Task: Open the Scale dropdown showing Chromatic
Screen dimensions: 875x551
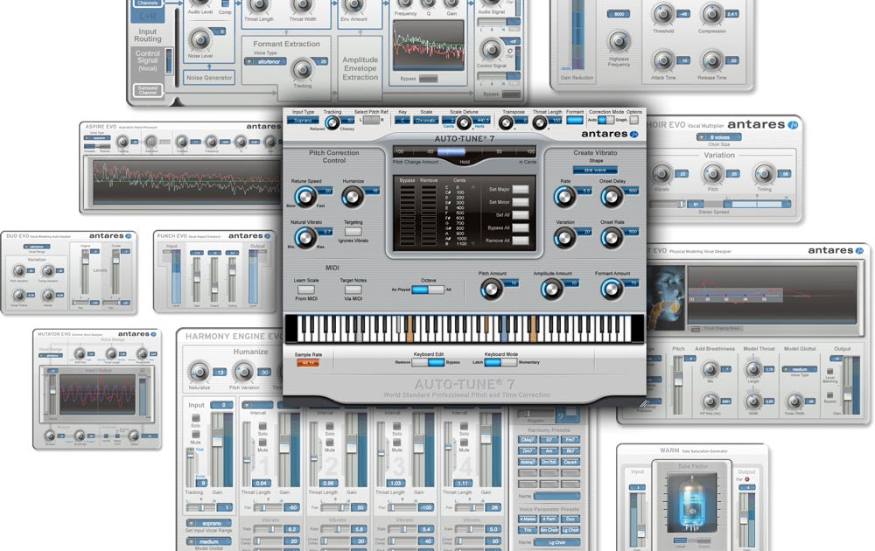Action: (426, 120)
